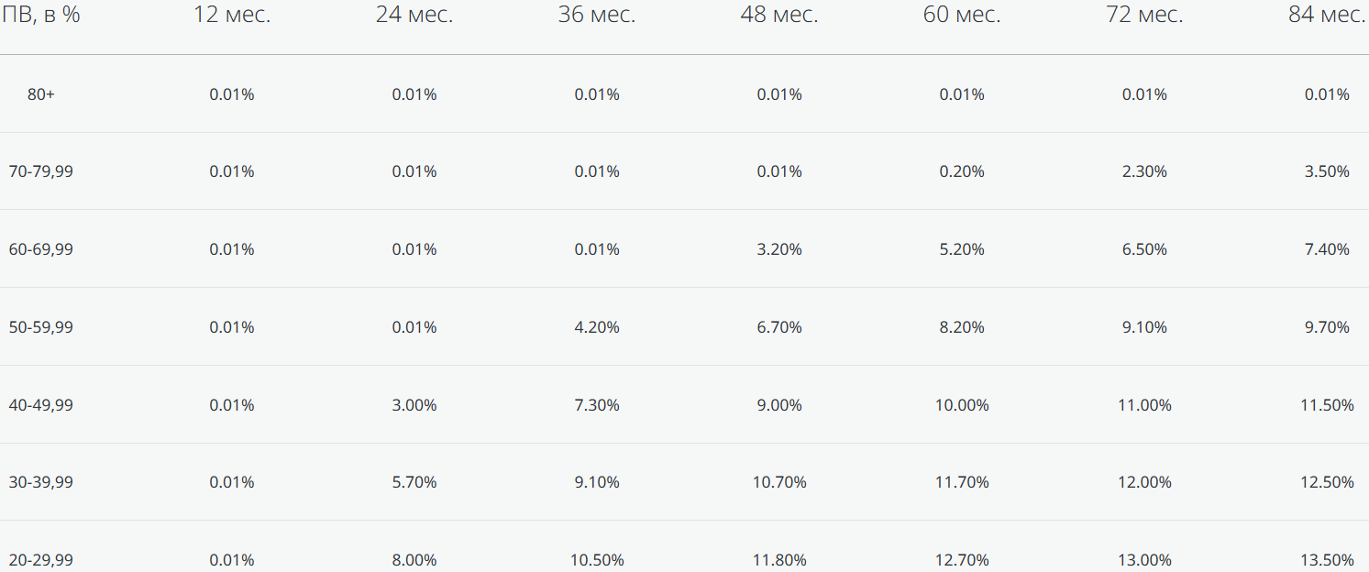Click the 0.20% rate cell
Image resolution: width=1369 pixels, height=572 pixels.
point(962,171)
